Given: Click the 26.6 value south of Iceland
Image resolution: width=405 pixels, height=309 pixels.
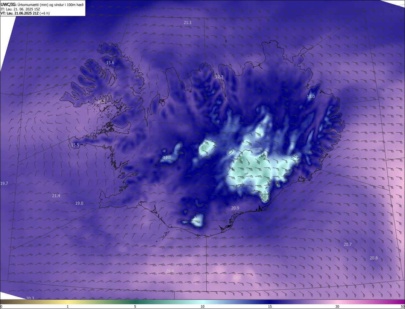Looking at the screenshot, I should [x=170, y=271].
